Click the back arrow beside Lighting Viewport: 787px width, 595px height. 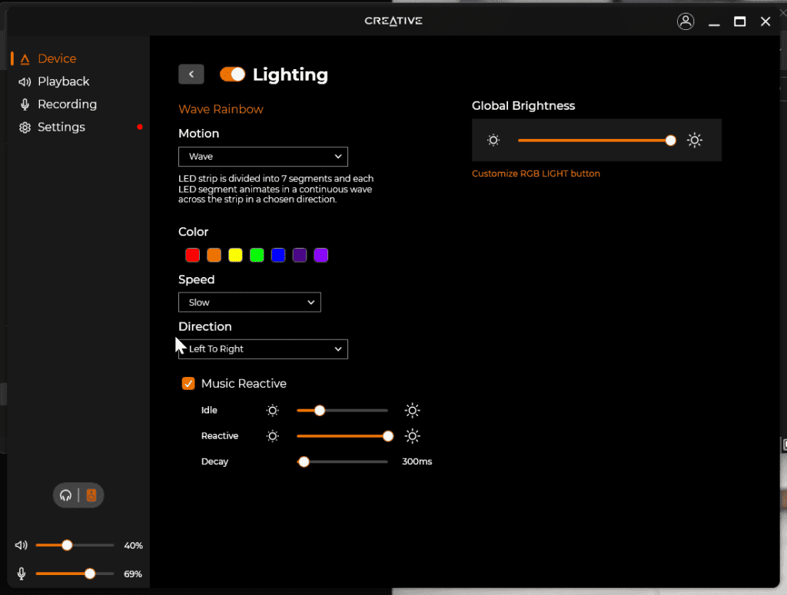click(x=191, y=74)
